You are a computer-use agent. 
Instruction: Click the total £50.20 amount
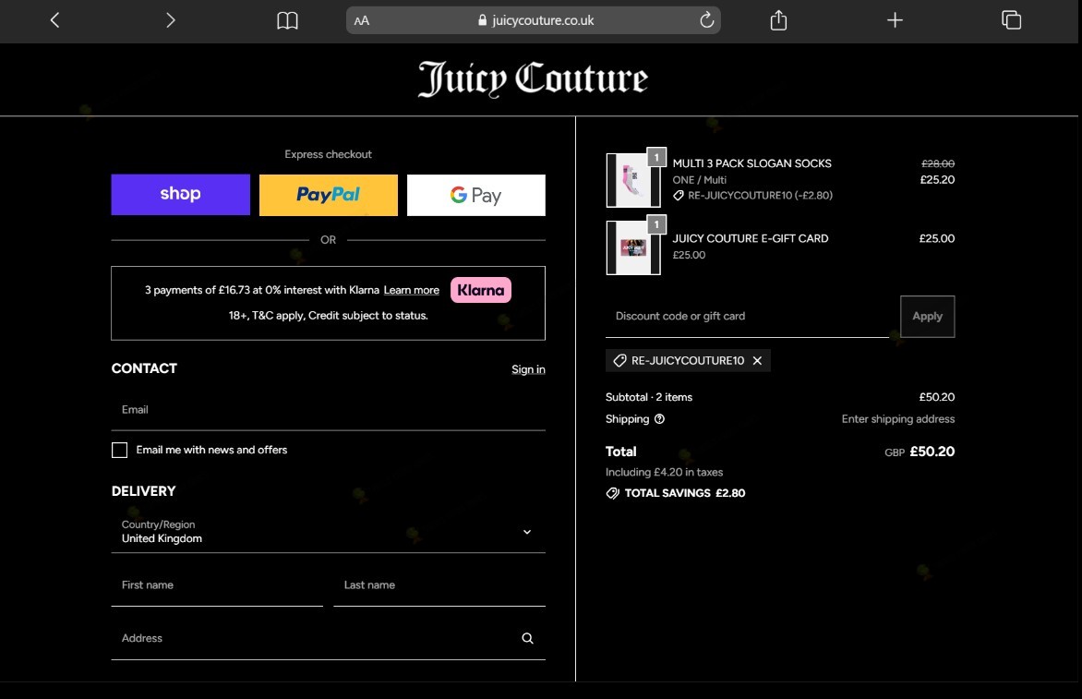[x=932, y=452]
